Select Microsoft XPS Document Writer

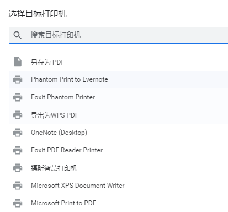pos(119,185)
